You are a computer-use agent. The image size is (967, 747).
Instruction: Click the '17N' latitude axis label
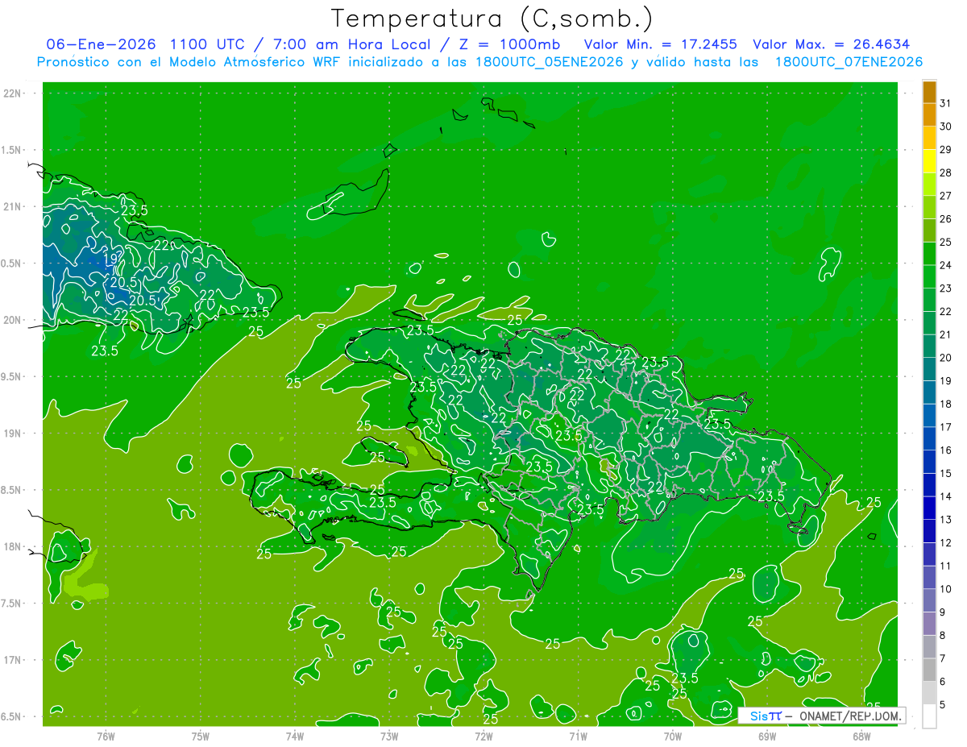(x=13, y=660)
